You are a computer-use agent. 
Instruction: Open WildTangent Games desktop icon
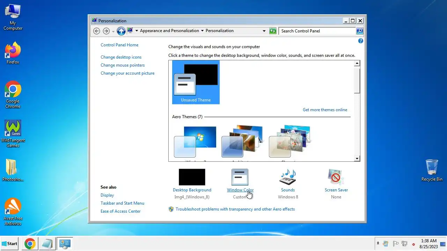13,134
